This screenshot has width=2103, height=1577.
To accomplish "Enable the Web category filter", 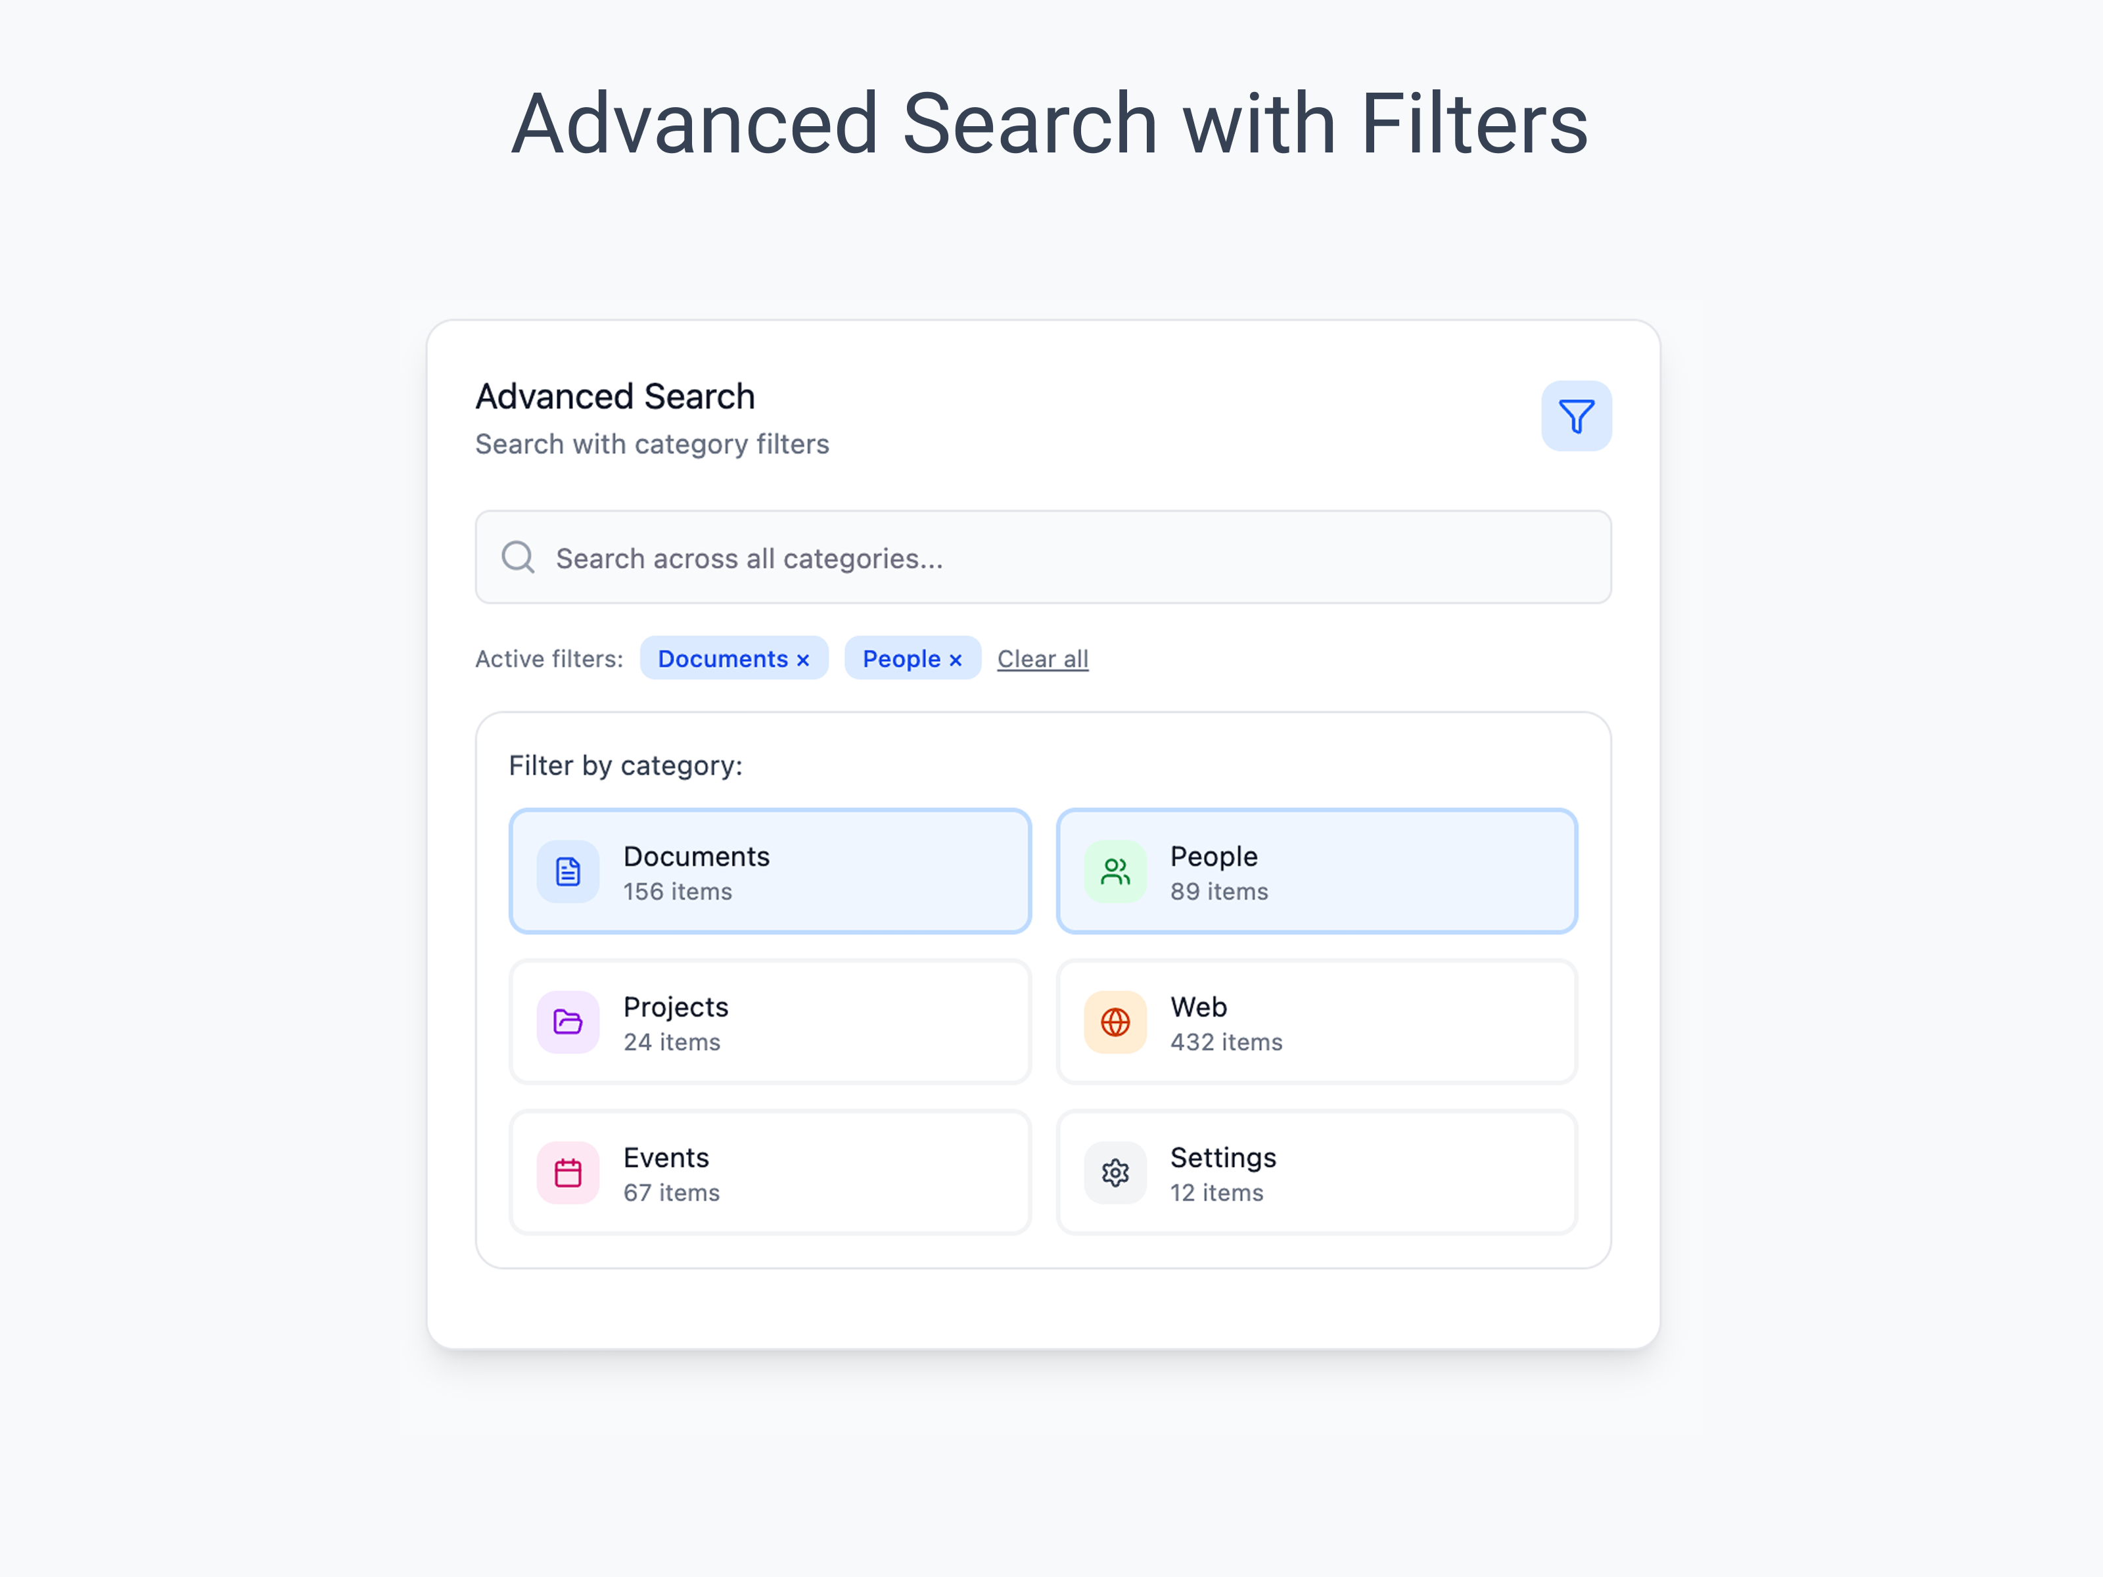I will click(1316, 1022).
